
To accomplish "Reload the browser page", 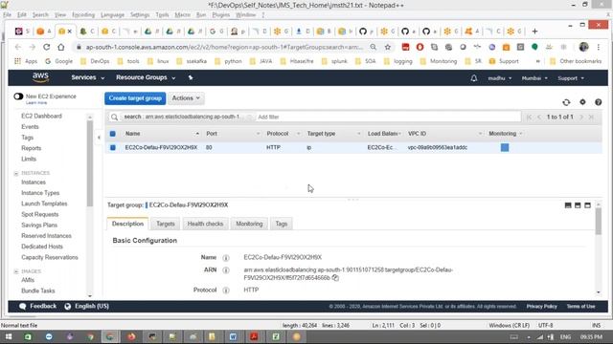I will click(x=47, y=47).
